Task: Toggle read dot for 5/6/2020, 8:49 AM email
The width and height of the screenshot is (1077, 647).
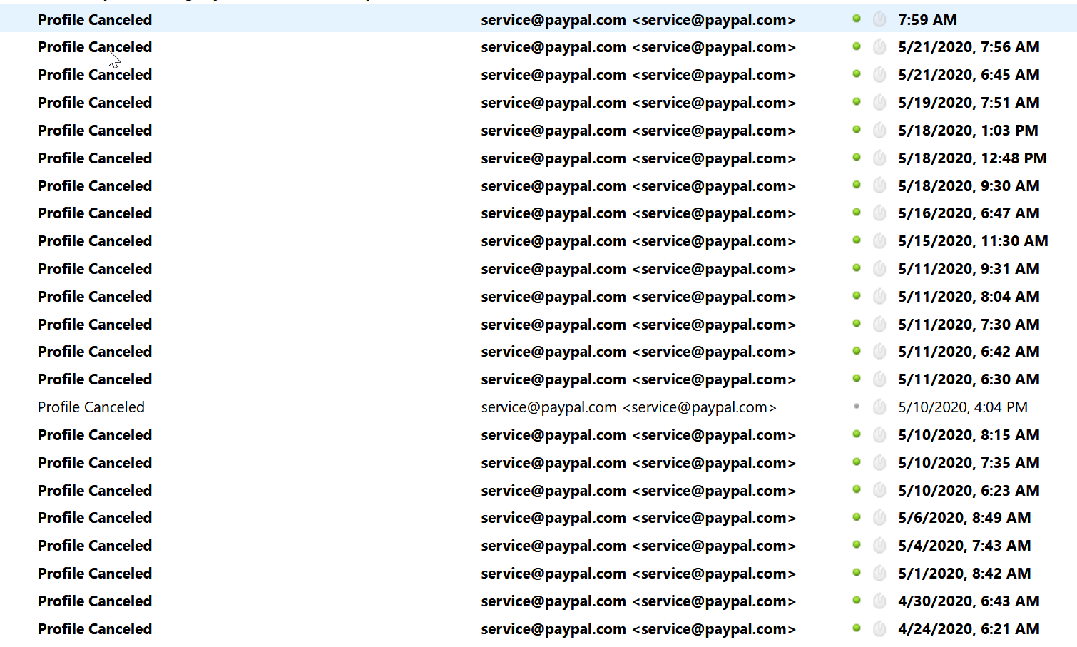Action: (x=857, y=516)
